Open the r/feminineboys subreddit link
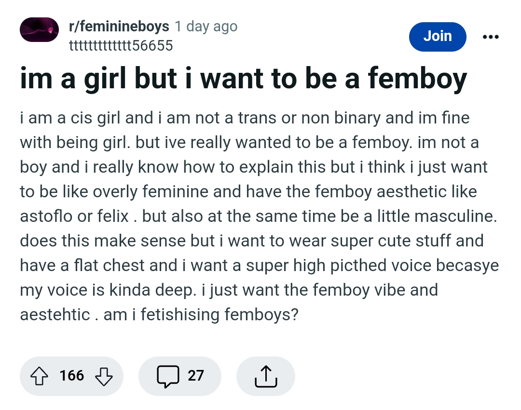This screenshot has height=410, width=521. point(119,26)
